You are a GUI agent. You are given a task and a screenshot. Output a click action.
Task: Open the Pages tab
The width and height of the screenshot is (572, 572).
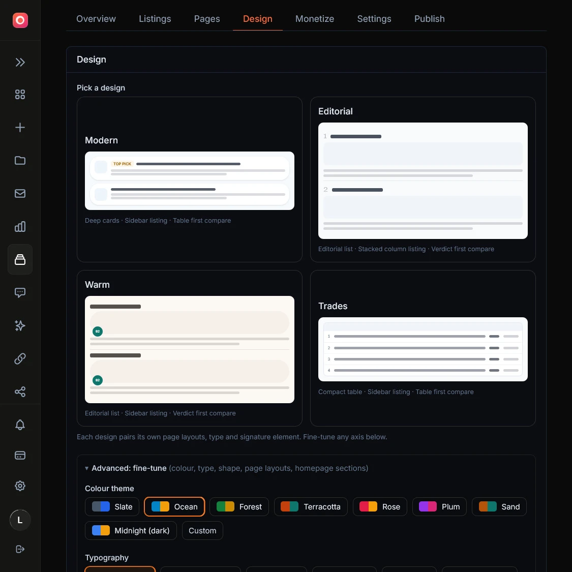tap(207, 19)
